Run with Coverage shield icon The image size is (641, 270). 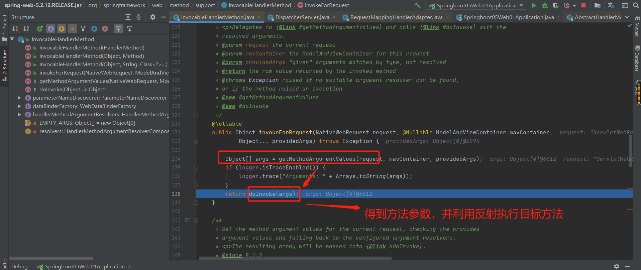coord(555,5)
